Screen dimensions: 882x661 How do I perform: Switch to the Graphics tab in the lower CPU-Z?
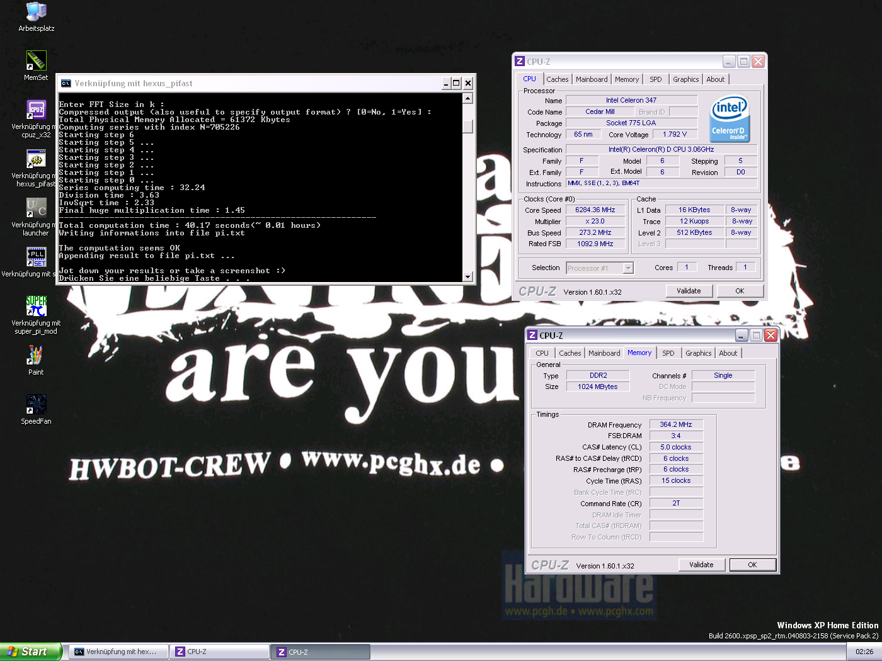(698, 353)
